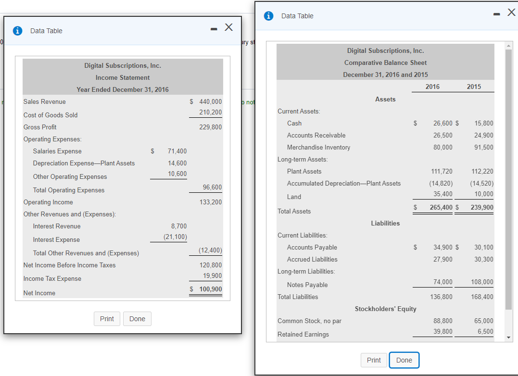The image size is (518, 376).
Task: Click Done in the Balance Sheet window
Action: (x=404, y=360)
